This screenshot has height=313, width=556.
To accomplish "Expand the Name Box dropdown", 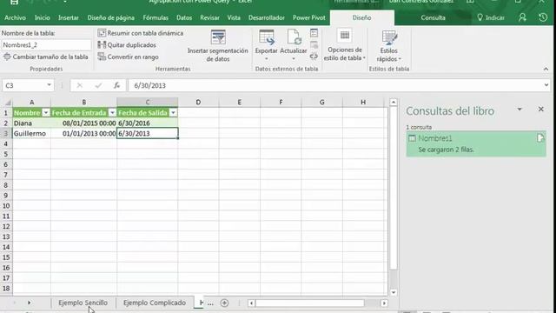I will click(x=49, y=85).
